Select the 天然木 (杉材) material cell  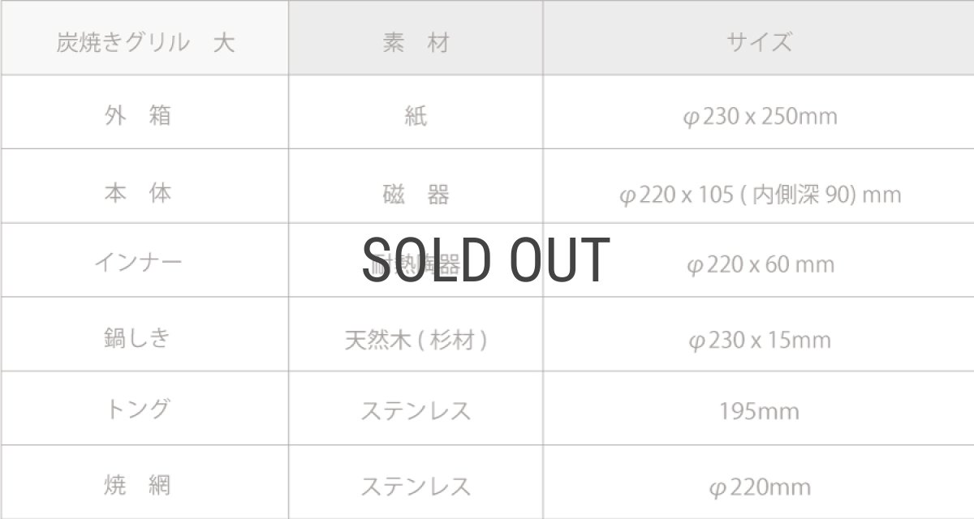416,340
